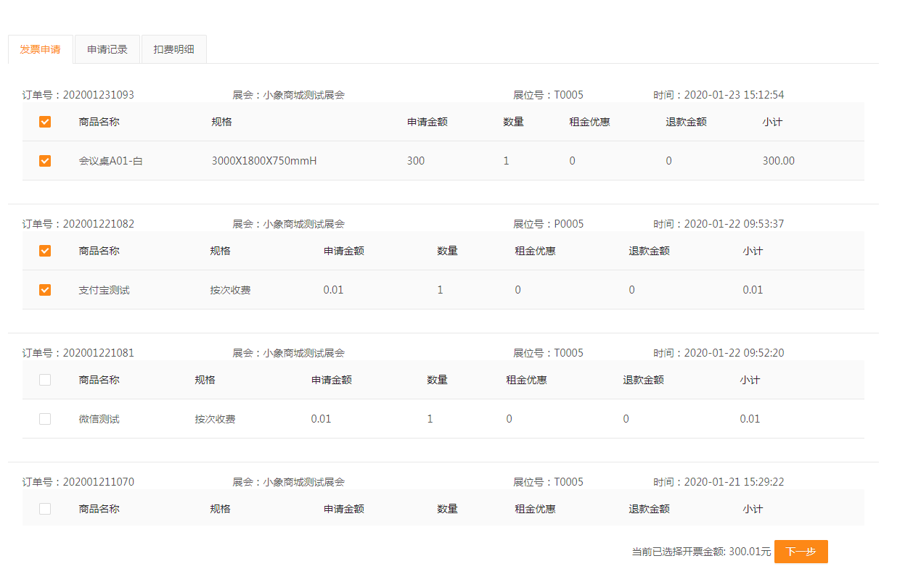Click time 2020-01-23 15:12:54

tap(734, 95)
